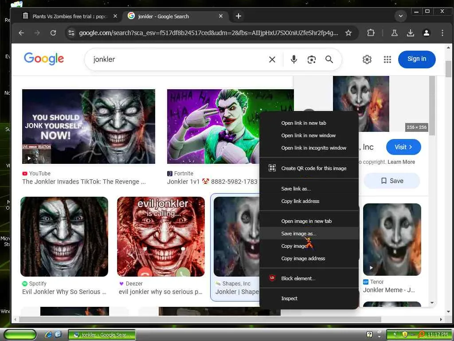The width and height of the screenshot is (454, 341).
Task: Submit search with magnifier icon
Action: point(329,59)
